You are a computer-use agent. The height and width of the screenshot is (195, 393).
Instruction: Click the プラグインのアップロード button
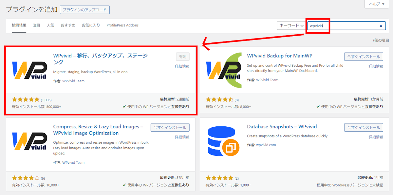point(85,10)
